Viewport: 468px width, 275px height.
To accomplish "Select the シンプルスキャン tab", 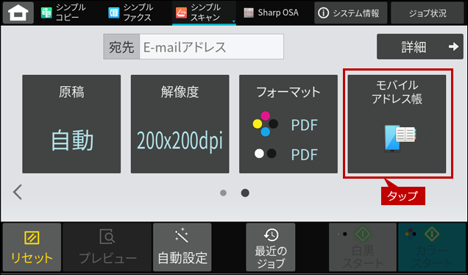I will 204,12.
